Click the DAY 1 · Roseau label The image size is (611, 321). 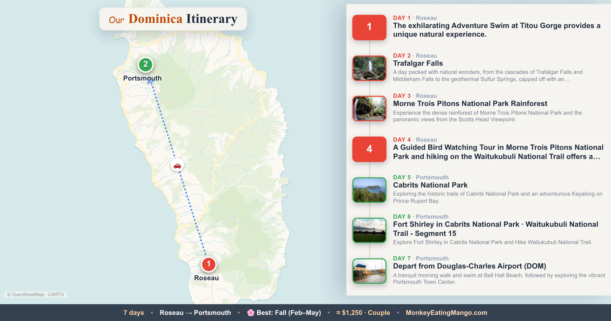[415, 18]
